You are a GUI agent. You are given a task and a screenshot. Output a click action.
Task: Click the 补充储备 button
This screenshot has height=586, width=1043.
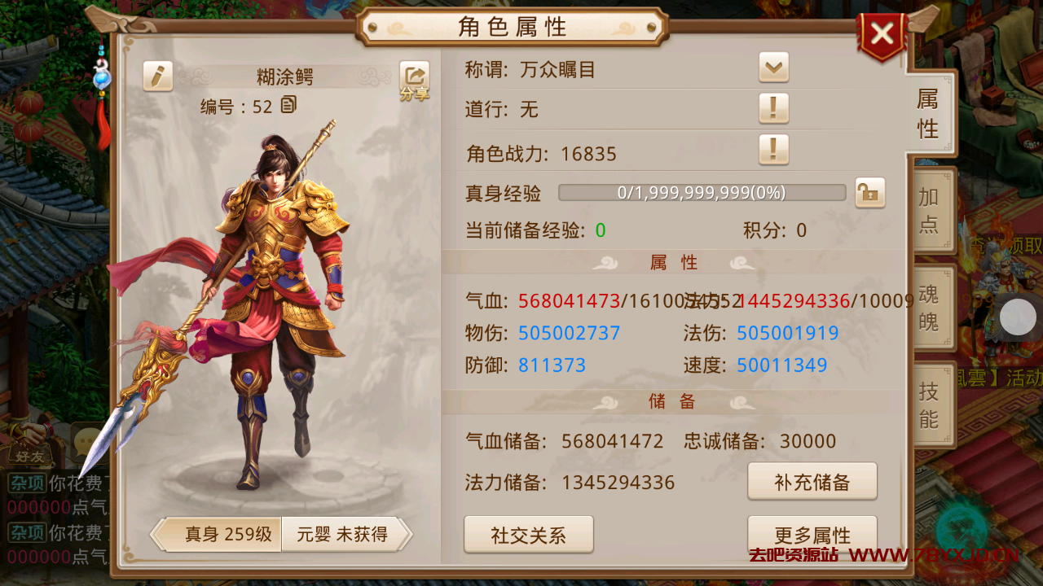tap(812, 481)
